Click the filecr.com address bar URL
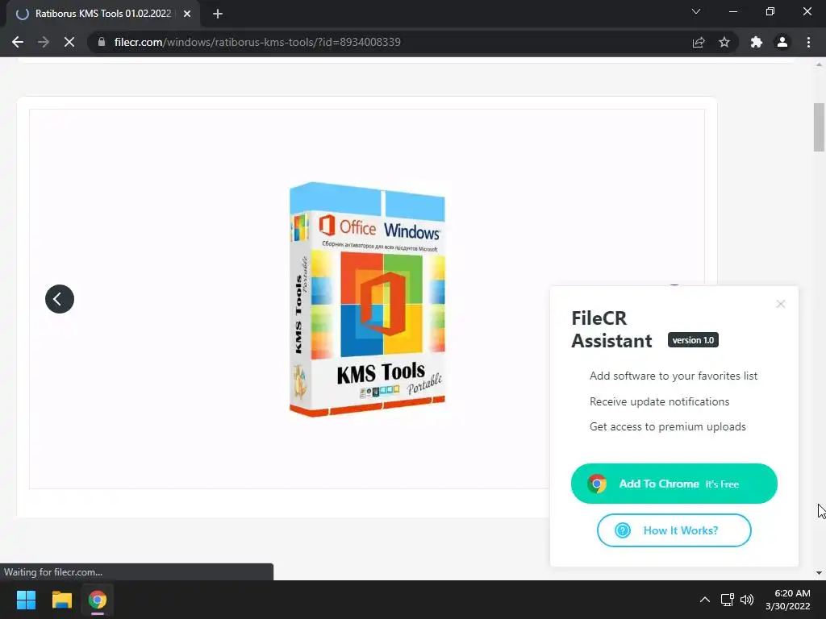Image resolution: width=826 pixels, height=619 pixels. coord(257,42)
